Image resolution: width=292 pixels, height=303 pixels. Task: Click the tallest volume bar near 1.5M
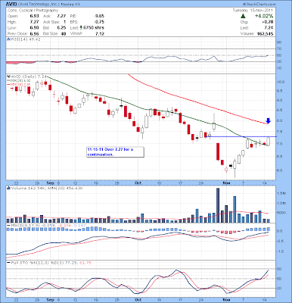[218, 205]
